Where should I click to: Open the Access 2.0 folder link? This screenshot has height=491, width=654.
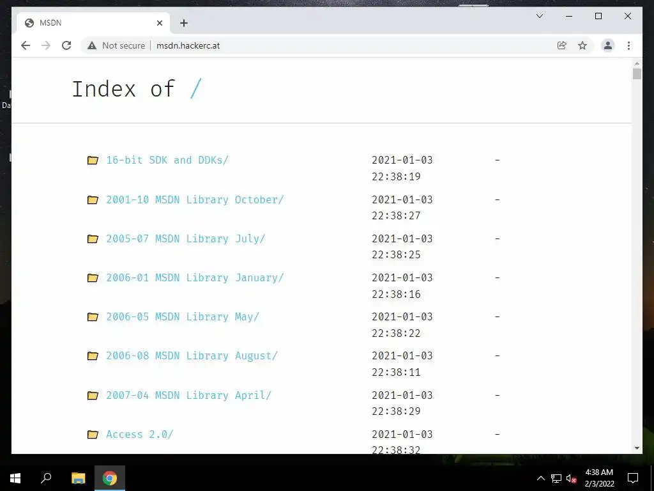coord(139,434)
